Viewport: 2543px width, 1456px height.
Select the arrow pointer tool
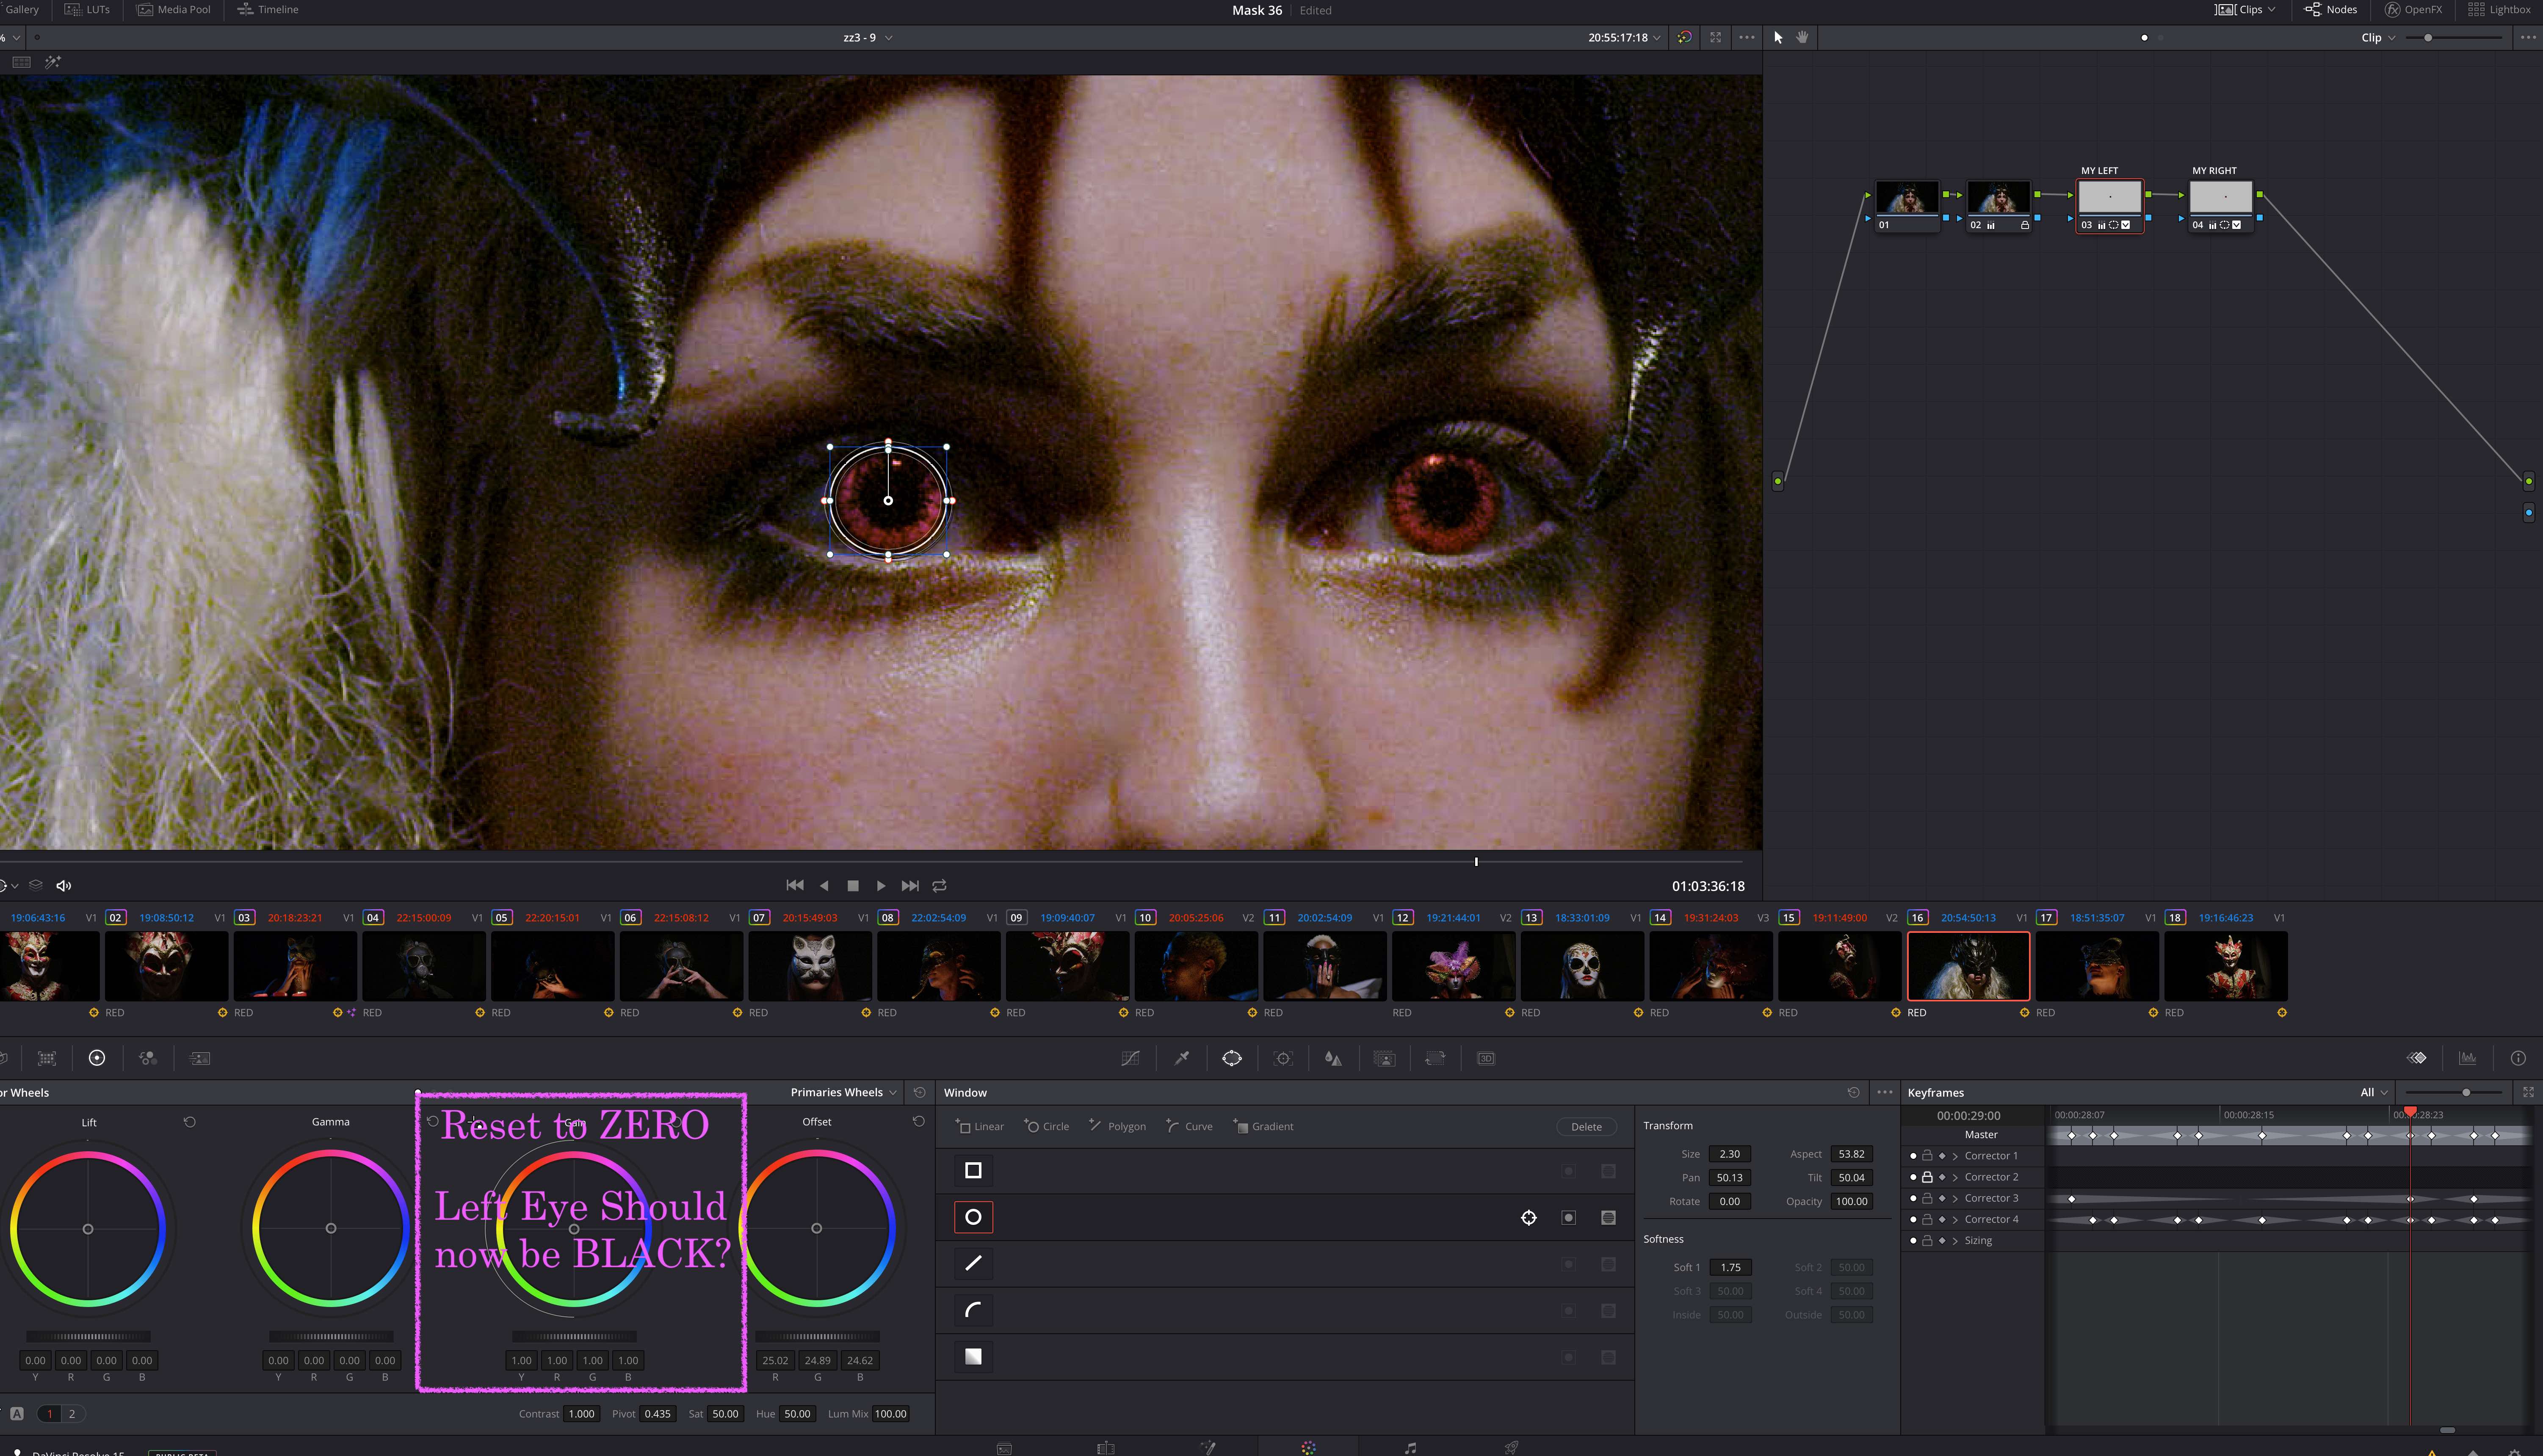1778,37
